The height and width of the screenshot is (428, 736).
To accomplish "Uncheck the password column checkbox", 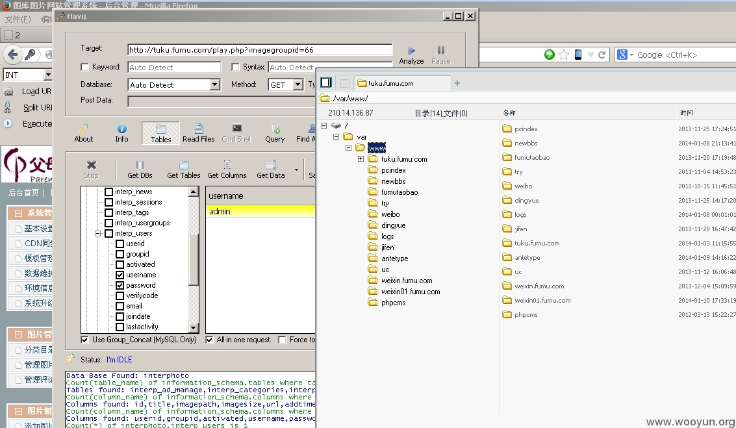I will click(x=120, y=285).
